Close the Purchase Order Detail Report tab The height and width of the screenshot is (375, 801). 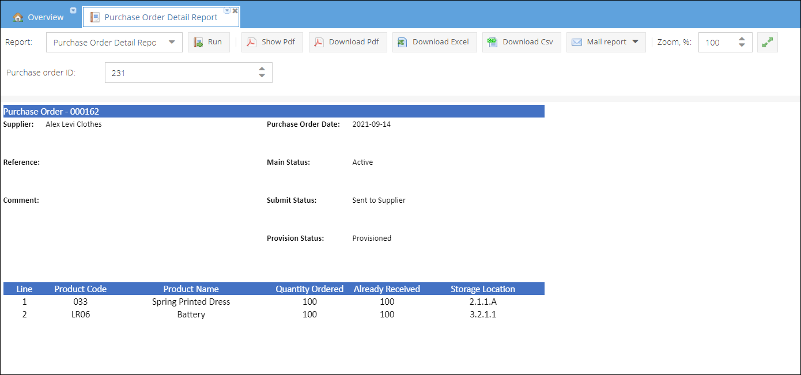coord(235,10)
